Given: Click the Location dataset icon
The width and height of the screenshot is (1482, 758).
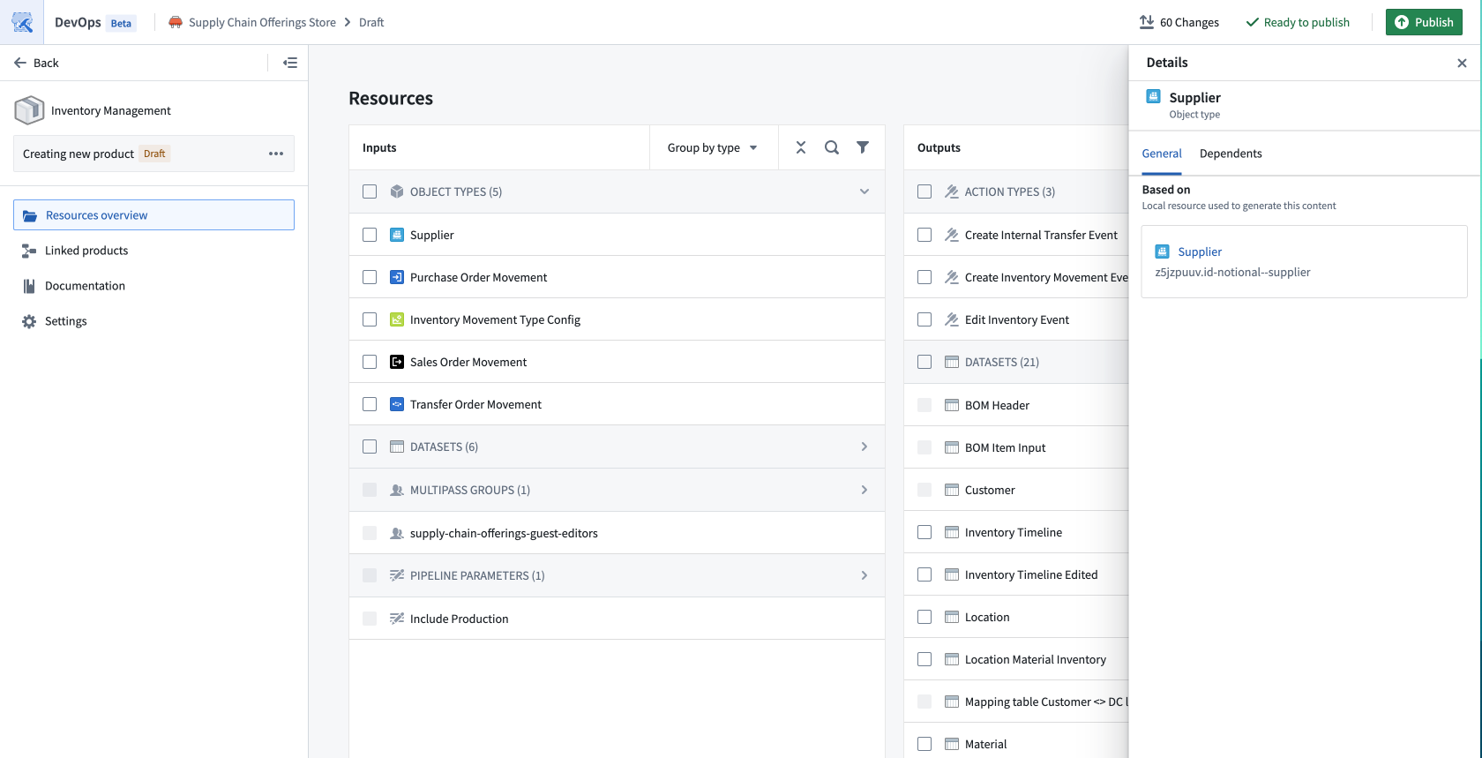Looking at the screenshot, I should (952, 617).
